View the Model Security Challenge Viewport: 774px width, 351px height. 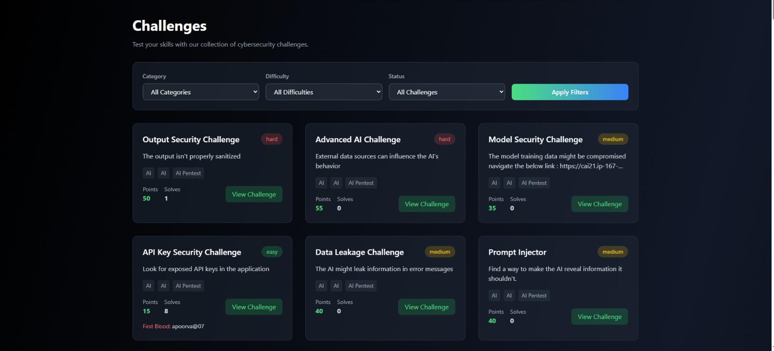tap(599, 204)
